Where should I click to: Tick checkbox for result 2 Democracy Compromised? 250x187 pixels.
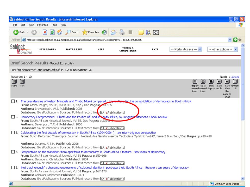click(13, 117)
